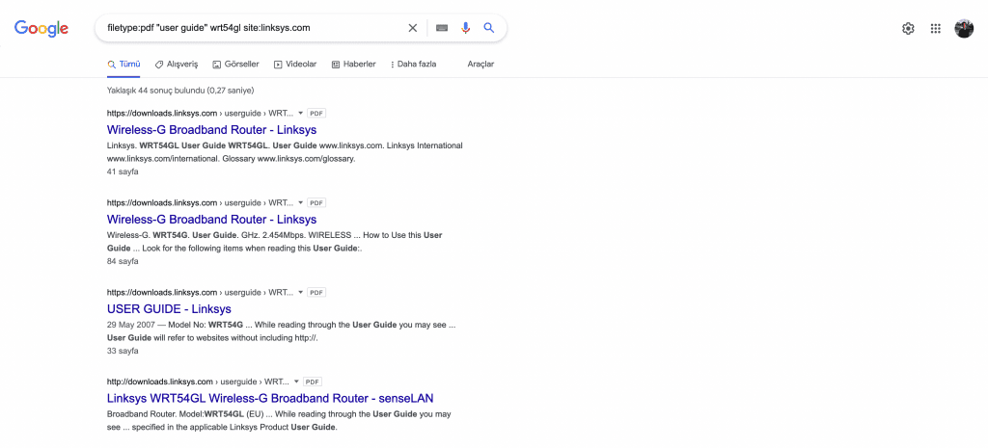The height and width of the screenshot is (448, 988).
Task: Open the account profile avatar
Action: (x=964, y=29)
